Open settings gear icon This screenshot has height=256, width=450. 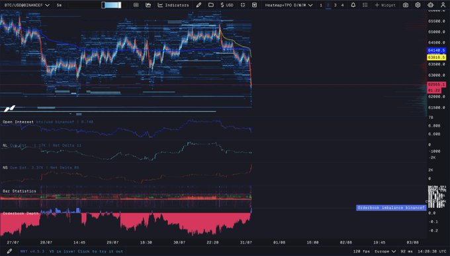pos(418,5)
